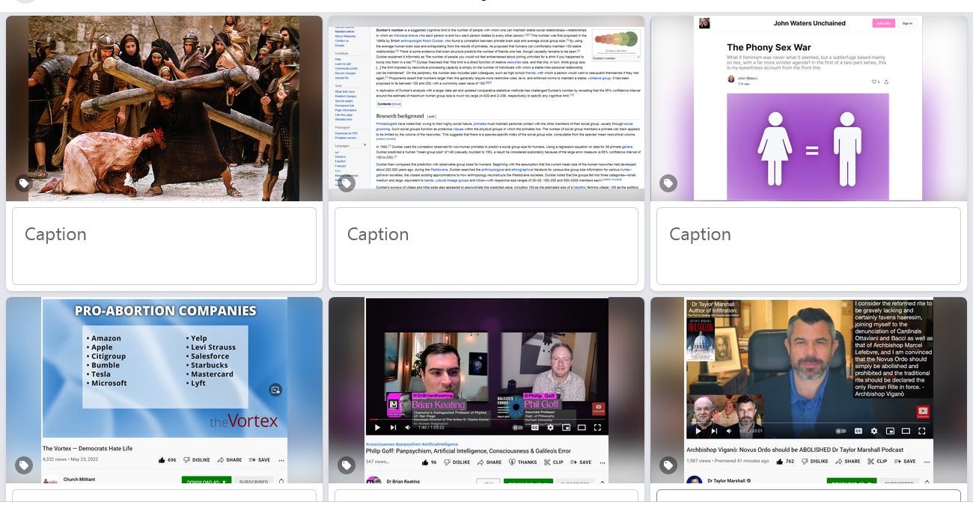Click the miniplayer icon in the Archbishop Viganò video
This screenshot has width=973, height=511.
coord(890,431)
